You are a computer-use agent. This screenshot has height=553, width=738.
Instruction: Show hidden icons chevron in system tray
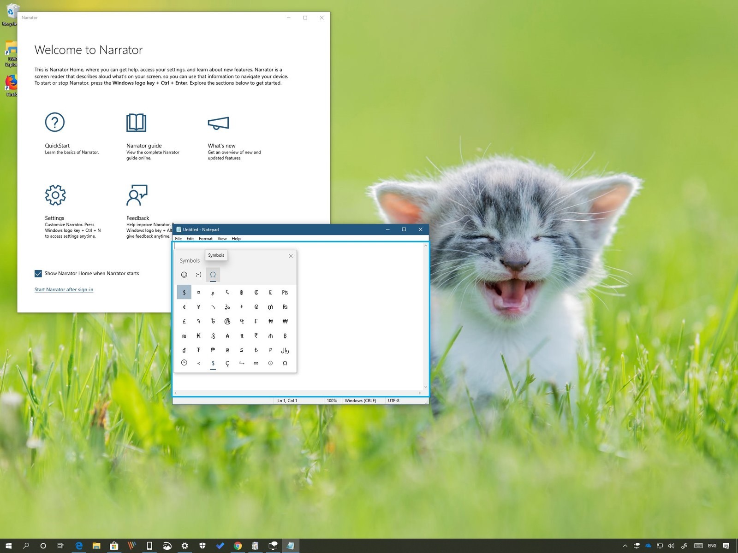click(x=625, y=546)
